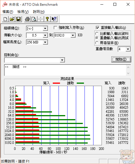
Task: Click the New file toolbar icon
Action: (x=5, y=19)
